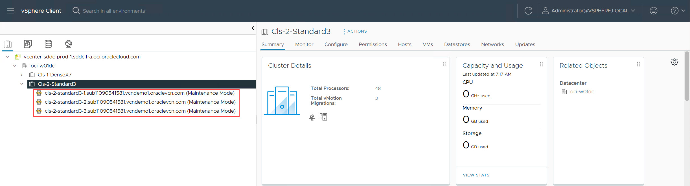Select host cls-2-standard3-3 in tree
Image resolution: width=690 pixels, height=186 pixels.
(x=140, y=111)
